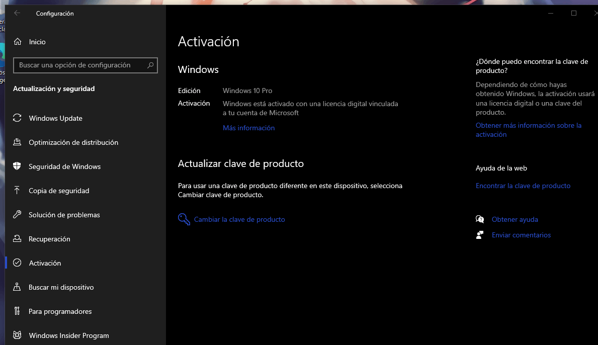This screenshot has height=345, width=598.
Task: Click the Windows Update sync icon
Action: pos(17,118)
